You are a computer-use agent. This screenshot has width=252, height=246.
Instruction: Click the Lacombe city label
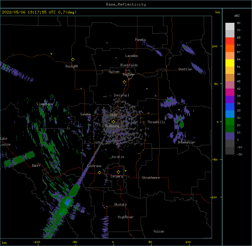pyautogui.click(x=132, y=56)
